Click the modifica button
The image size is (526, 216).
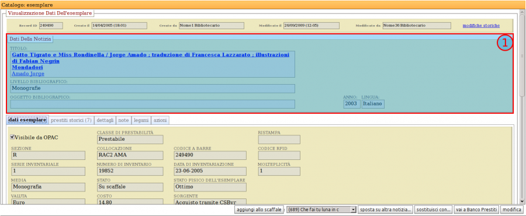511,210
